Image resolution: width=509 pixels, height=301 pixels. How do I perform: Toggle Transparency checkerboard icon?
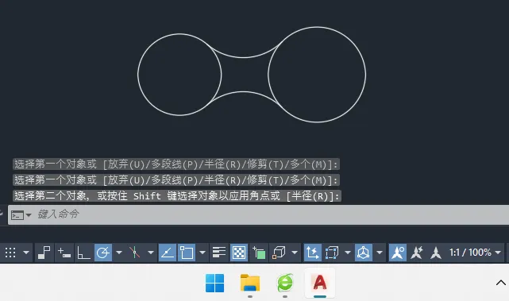pyautogui.click(x=239, y=253)
